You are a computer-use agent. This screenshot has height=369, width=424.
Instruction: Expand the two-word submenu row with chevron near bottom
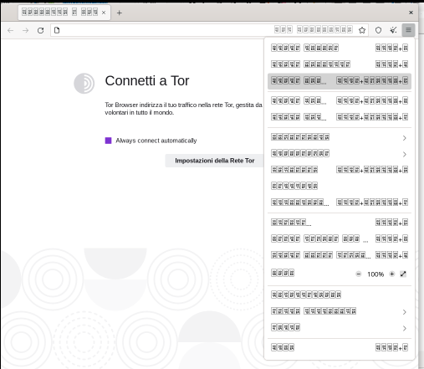(340, 311)
